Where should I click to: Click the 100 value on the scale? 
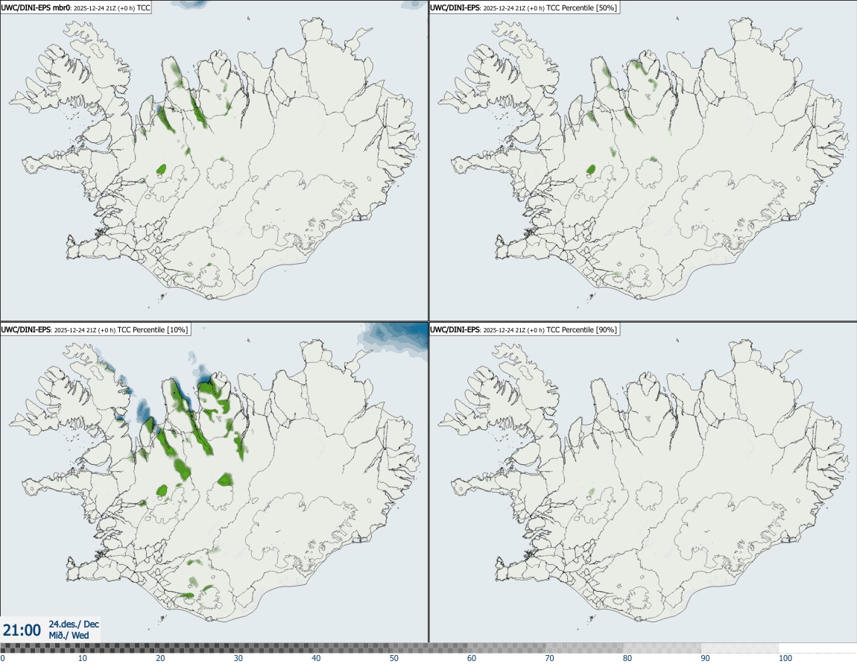[x=785, y=658]
